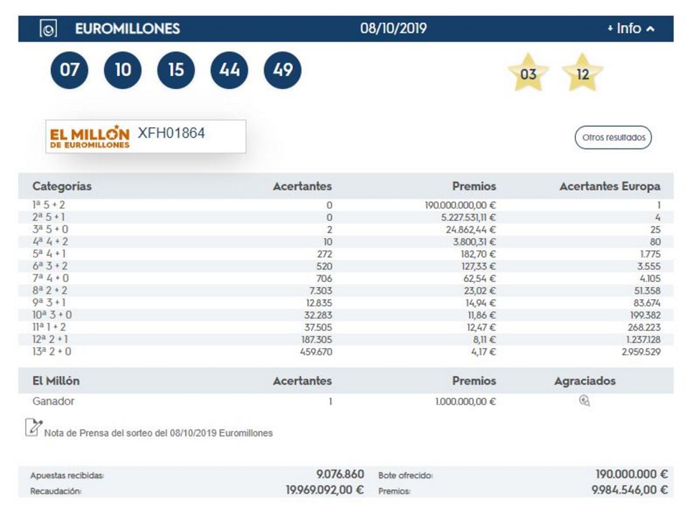Select the 9ª 3 + 1 category row
Viewport: 688px width, 513px height.
coord(346,303)
